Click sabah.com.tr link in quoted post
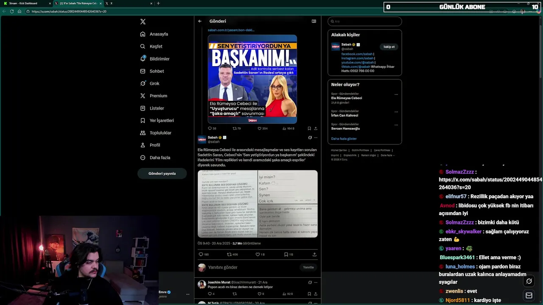Image resolution: width=543 pixels, height=305 pixels. point(231,30)
